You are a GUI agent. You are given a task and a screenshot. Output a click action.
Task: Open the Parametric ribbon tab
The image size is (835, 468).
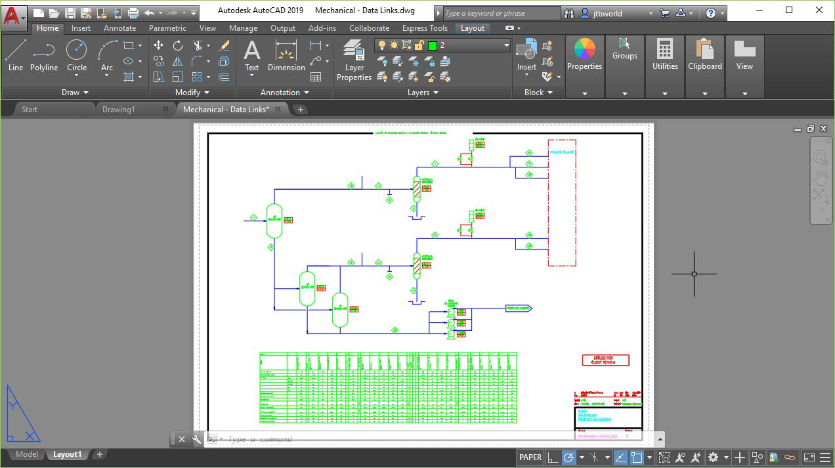167,28
